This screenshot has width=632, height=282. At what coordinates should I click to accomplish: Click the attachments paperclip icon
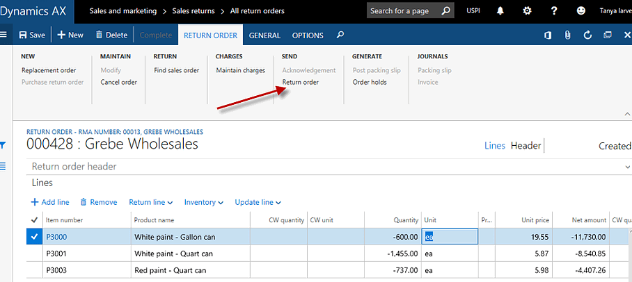coord(567,35)
